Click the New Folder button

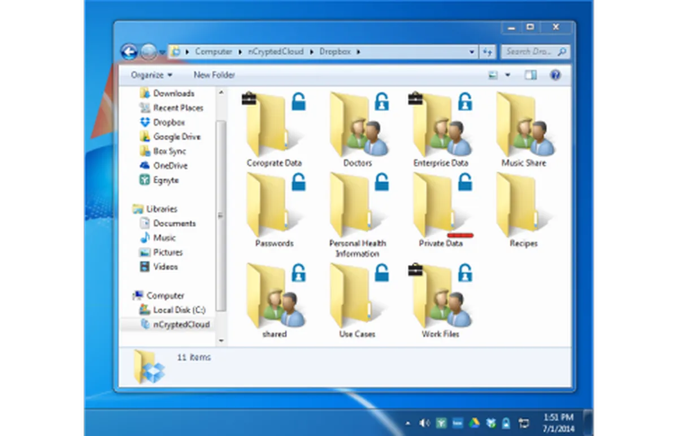point(214,75)
